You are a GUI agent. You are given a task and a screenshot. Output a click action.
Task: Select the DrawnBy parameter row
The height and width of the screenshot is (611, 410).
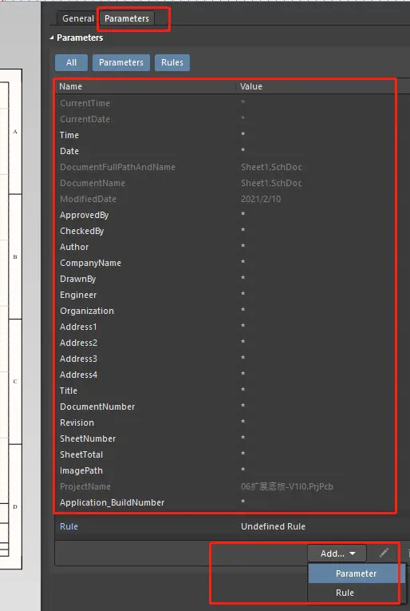(225, 279)
